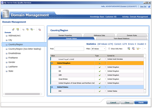Click the green checkmark in the Arabic value row

pos(100,59)
